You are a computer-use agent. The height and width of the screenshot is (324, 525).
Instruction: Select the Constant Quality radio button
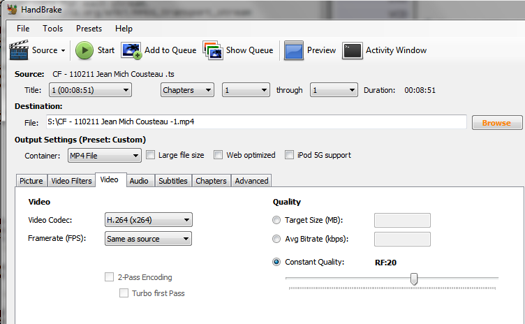[x=276, y=262]
